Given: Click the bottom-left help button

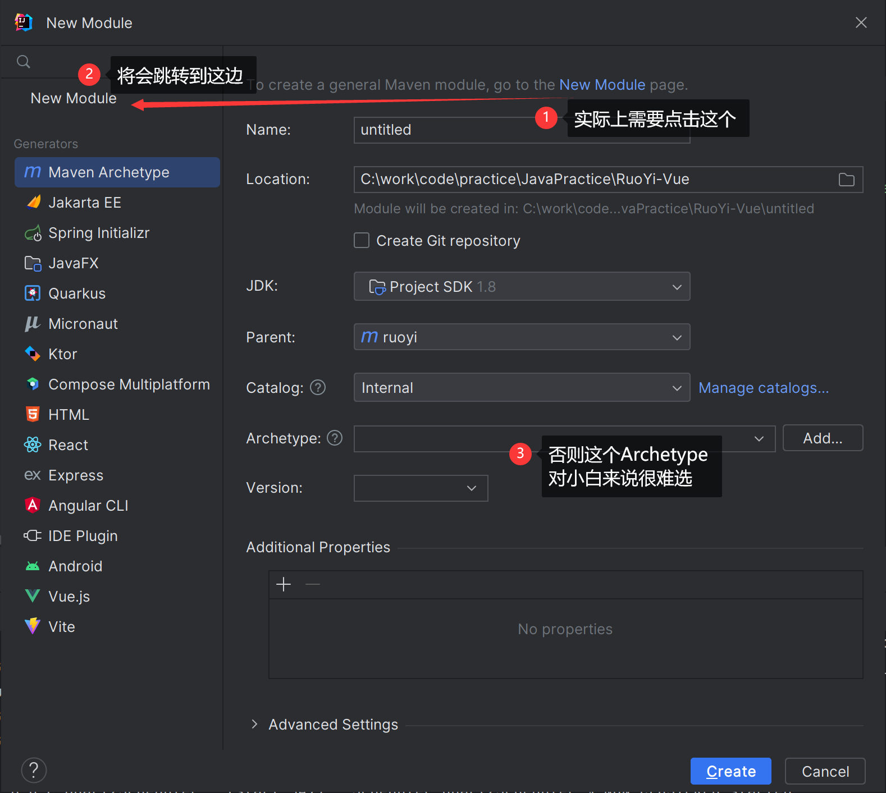Looking at the screenshot, I should click(34, 770).
